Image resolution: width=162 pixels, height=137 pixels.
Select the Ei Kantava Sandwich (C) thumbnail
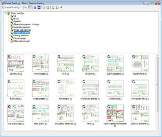[66, 113]
